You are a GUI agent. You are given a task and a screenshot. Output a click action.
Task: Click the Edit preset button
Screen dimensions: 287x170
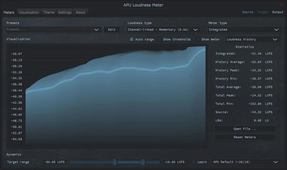pyautogui.click(x=112, y=29)
